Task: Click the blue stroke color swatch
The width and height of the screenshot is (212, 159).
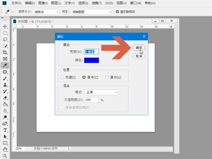Action: coord(92,60)
